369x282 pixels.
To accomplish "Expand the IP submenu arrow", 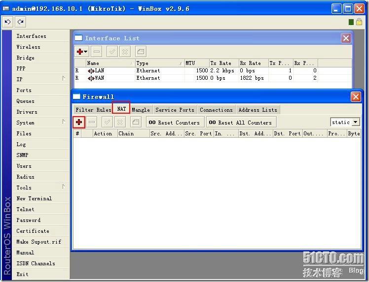I will (x=64, y=78).
